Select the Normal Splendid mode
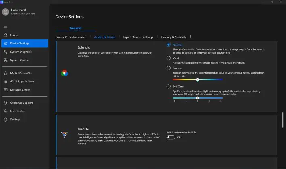Image resolution: width=286 pixels, height=169 pixels. point(169,45)
